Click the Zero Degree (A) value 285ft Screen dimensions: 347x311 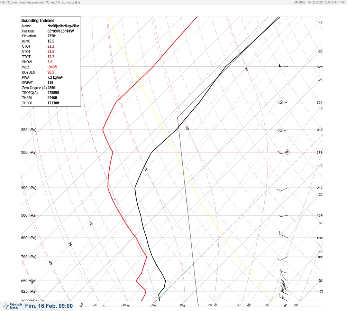click(x=51, y=88)
